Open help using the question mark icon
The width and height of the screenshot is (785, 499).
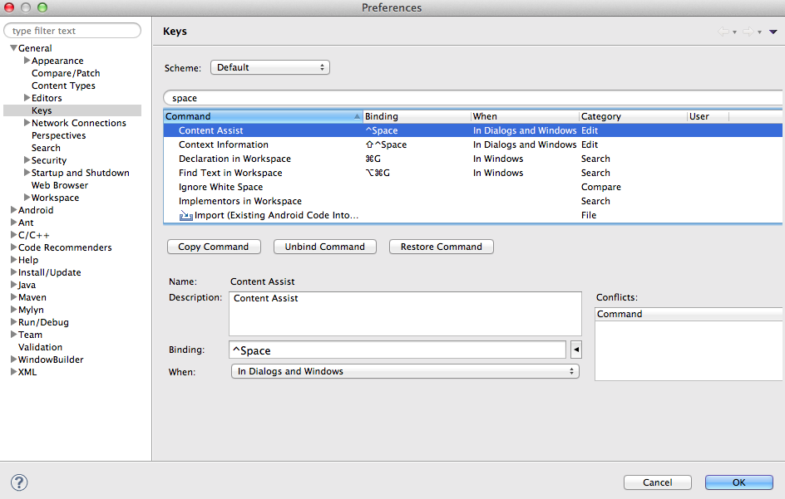pyautogui.click(x=18, y=482)
